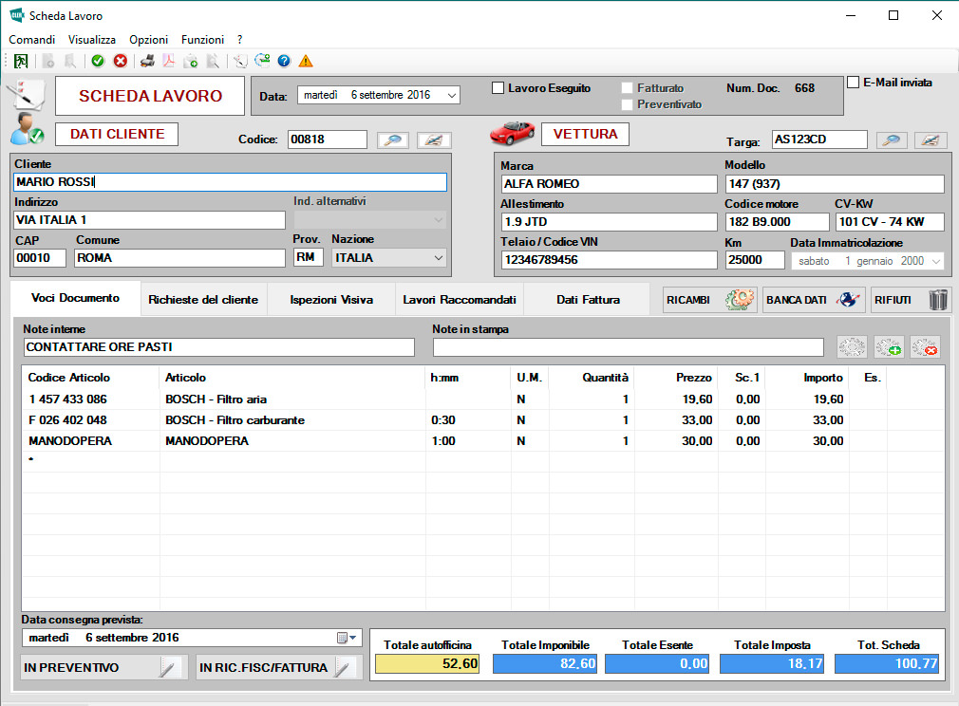Click the orange warning triangle icon
This screenshot has height=706, width=959.
click(x=305, y=61)
